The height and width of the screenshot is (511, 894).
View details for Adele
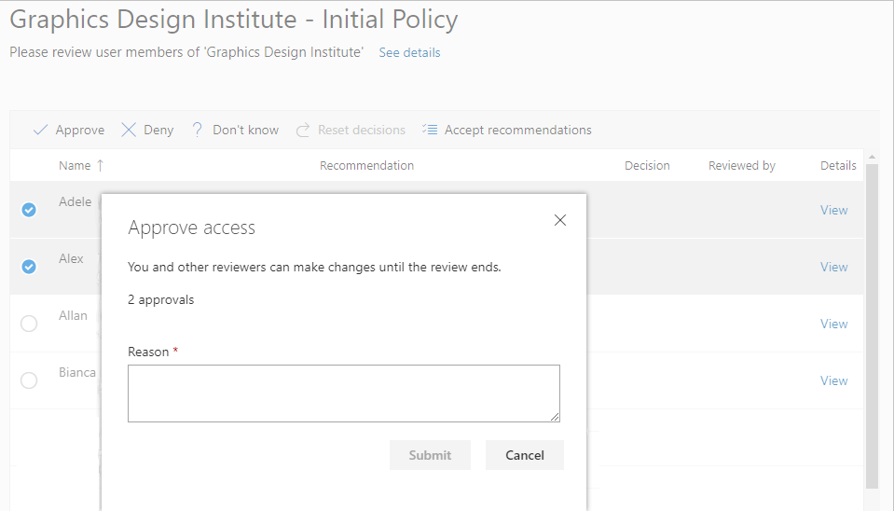833,211
